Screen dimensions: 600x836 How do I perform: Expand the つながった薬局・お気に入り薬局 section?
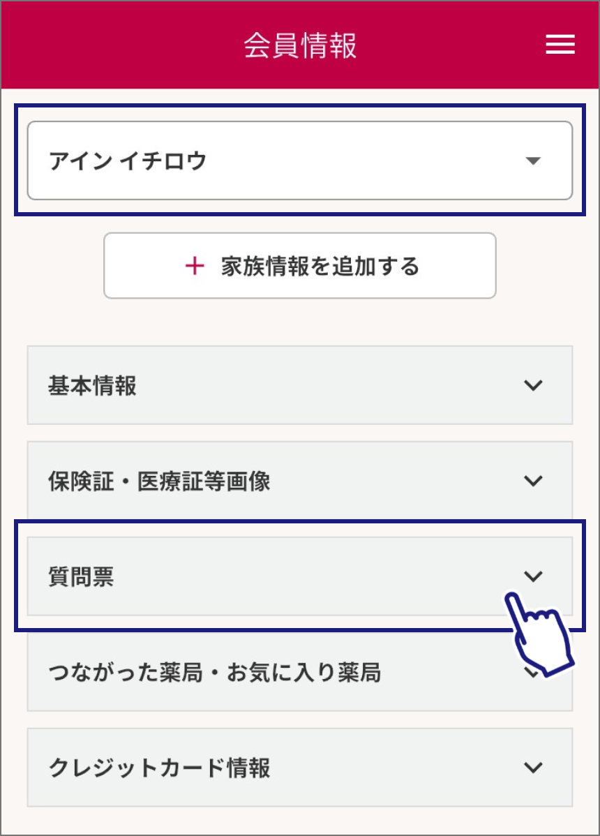pyautogui.click(x=279, y=673)
